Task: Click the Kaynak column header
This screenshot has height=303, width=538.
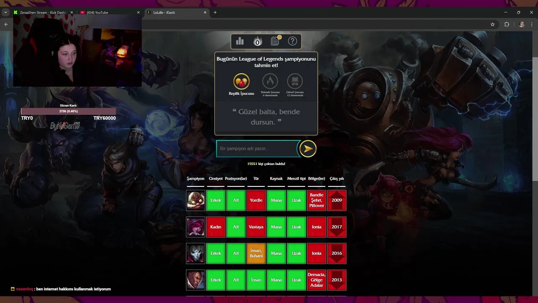Action: tap(276, 178)
